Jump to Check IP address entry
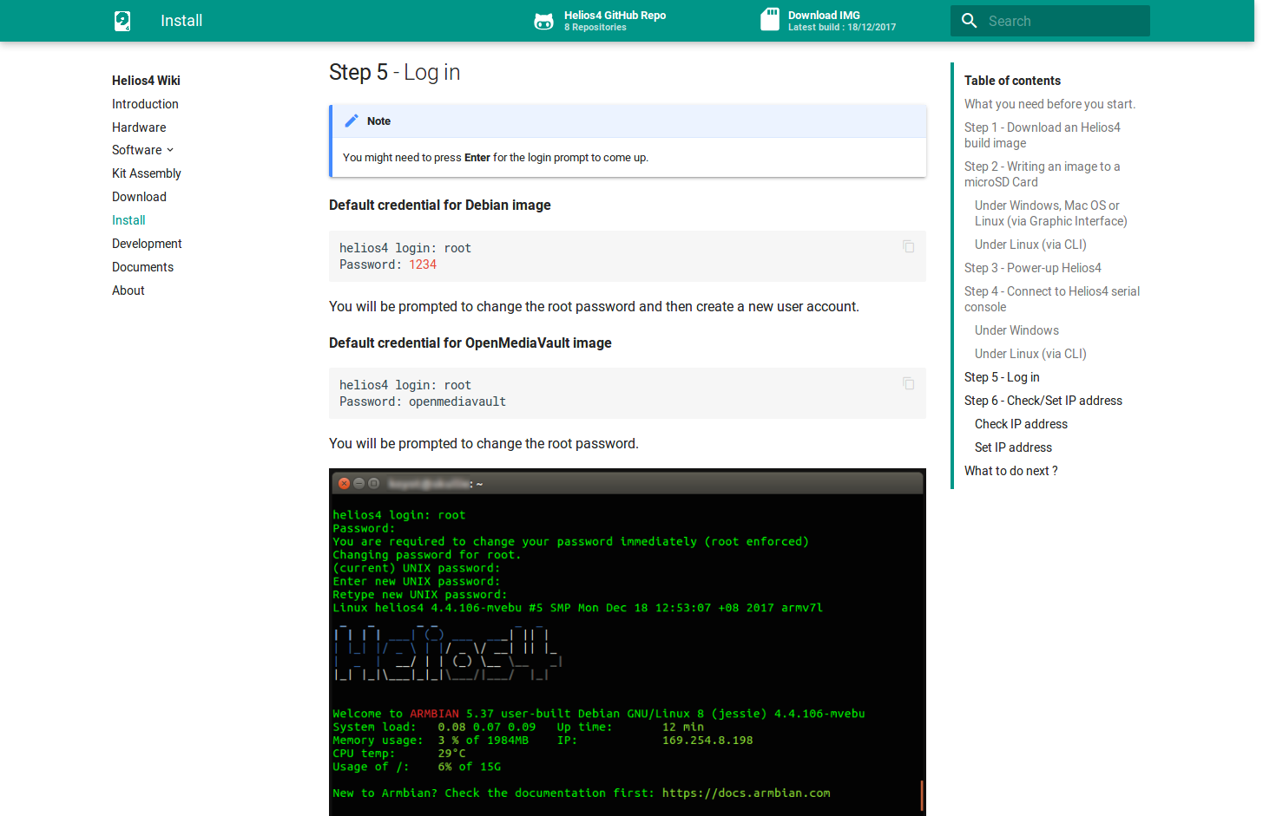The image size is (1263, 816). (x=1021, y=424)
